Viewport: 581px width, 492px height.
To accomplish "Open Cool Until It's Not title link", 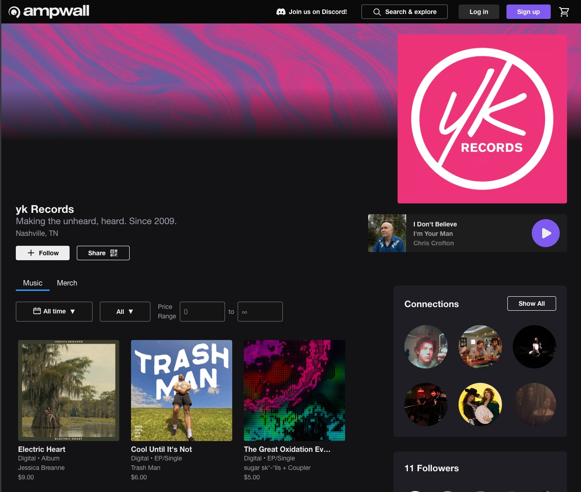I will point(161,449).
